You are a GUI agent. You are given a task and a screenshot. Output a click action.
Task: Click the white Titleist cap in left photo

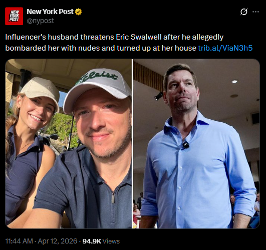(97, 87)
